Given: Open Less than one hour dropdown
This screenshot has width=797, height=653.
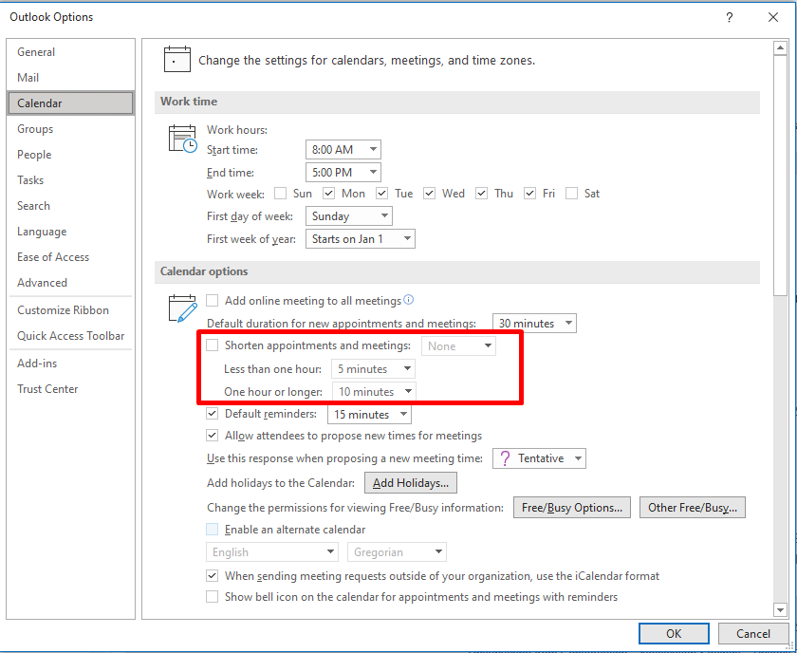Looking at the screenshot, I should click(373, 368).
